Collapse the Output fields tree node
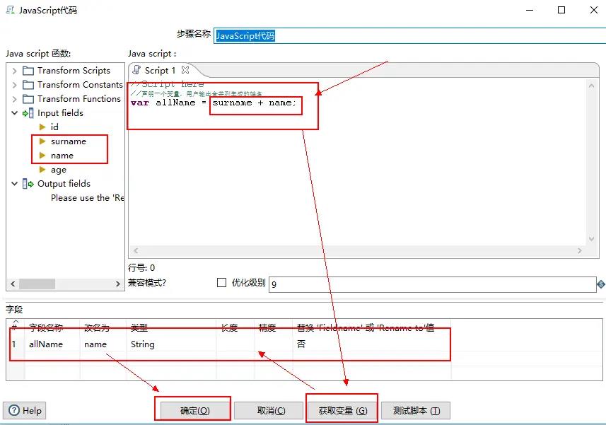This screenshot has height=425, width=606. pos(14,184)
